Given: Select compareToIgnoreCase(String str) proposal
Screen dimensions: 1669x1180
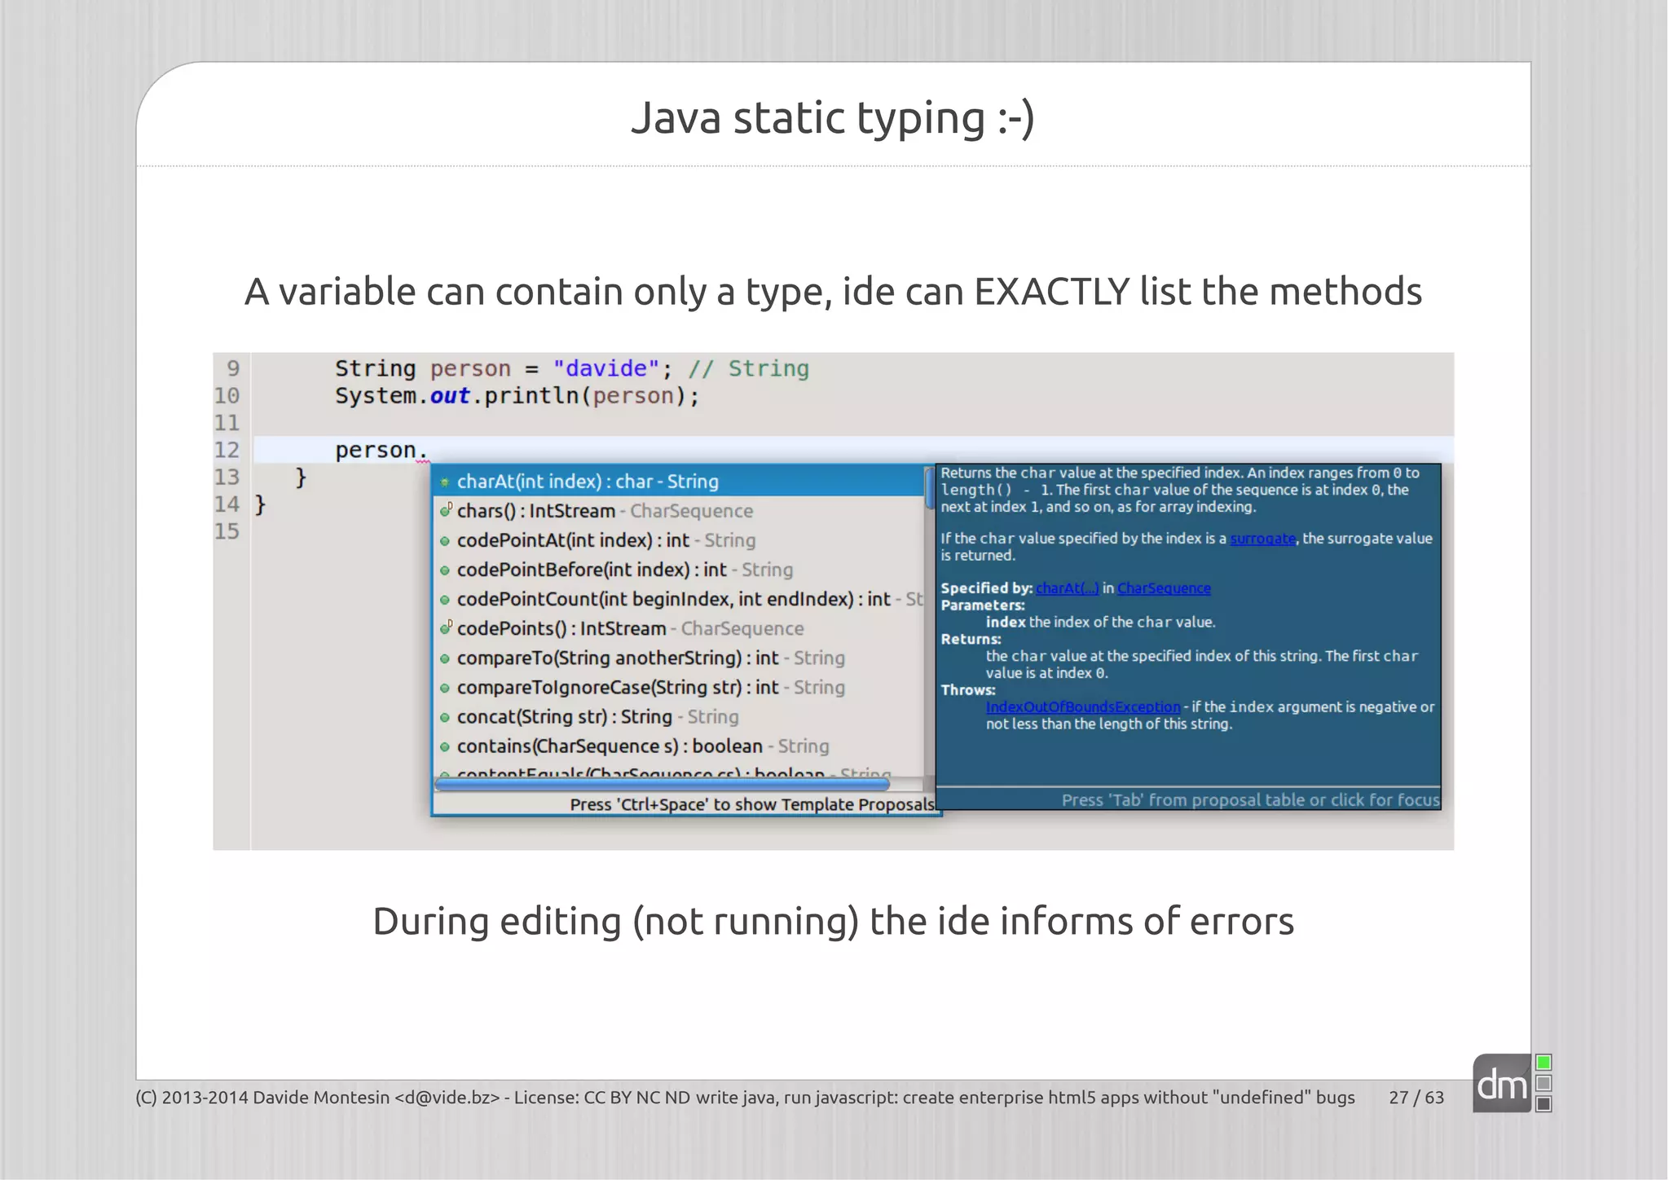Looking at the screenshot, I should click(x=678, y=687).
